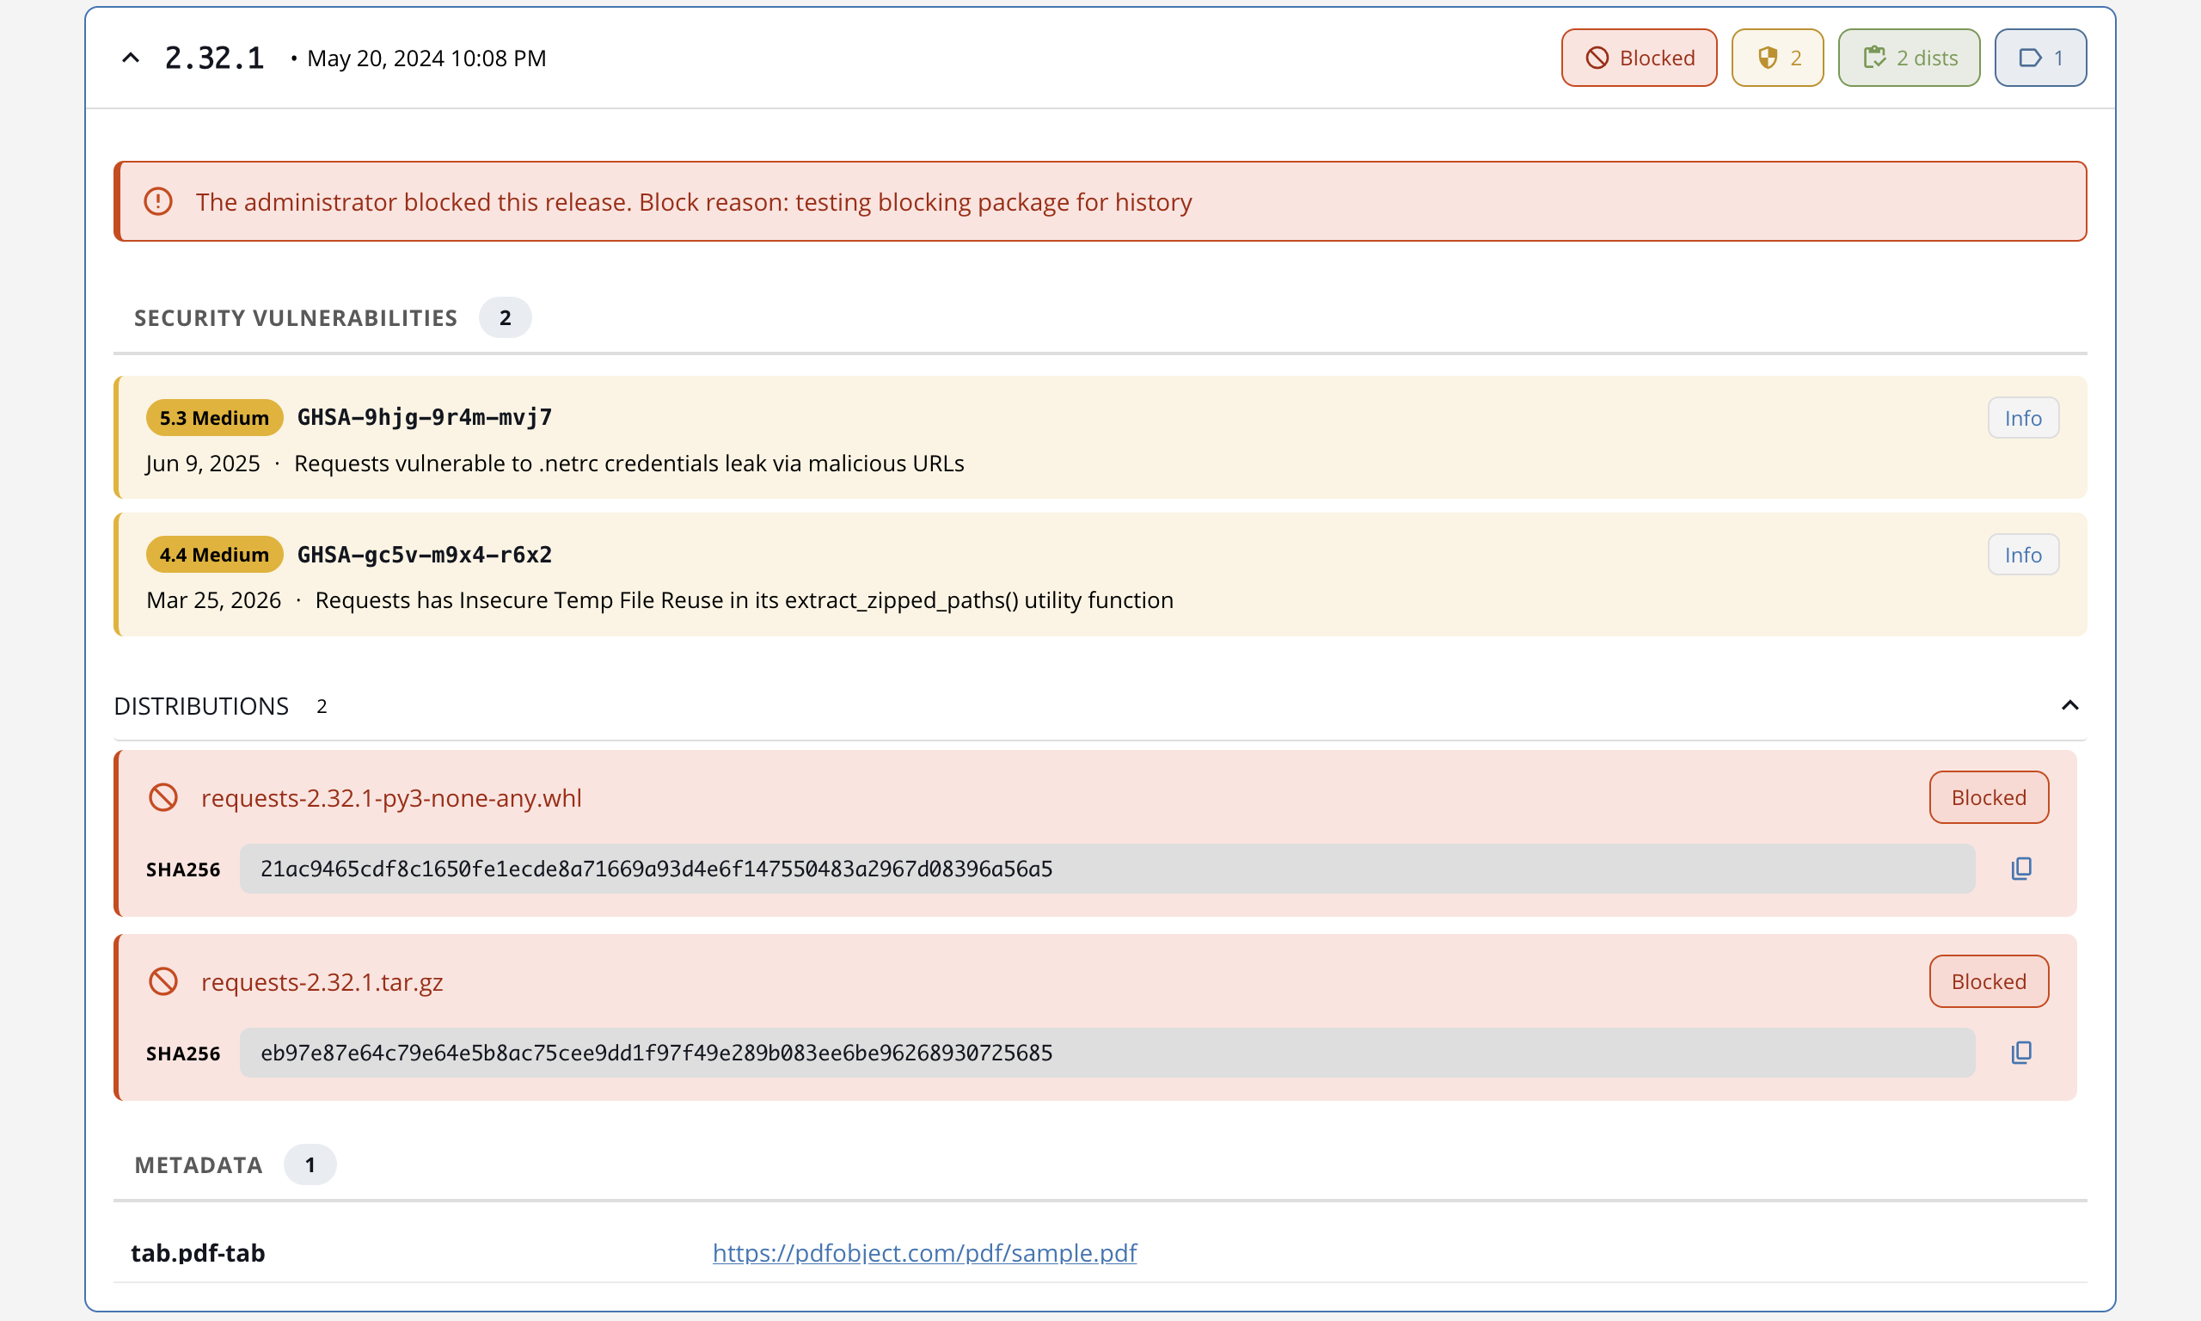Collapse the 2.32.1 release chevron
The image size is (2201, 1321).
click(x=131, y=58)
